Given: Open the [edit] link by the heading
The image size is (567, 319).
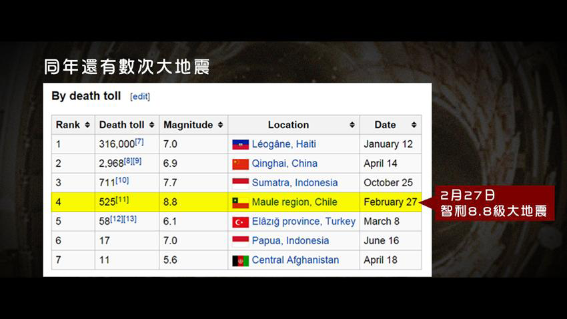Looking at the screenshot, I should (140, 97).
